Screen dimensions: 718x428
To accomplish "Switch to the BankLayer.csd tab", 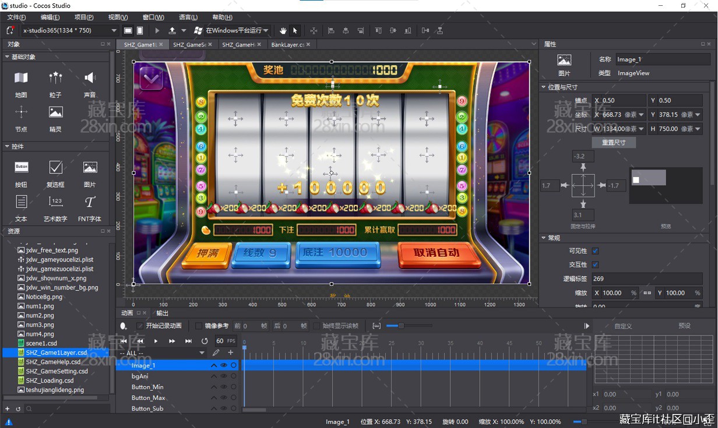I will [287, 44].
